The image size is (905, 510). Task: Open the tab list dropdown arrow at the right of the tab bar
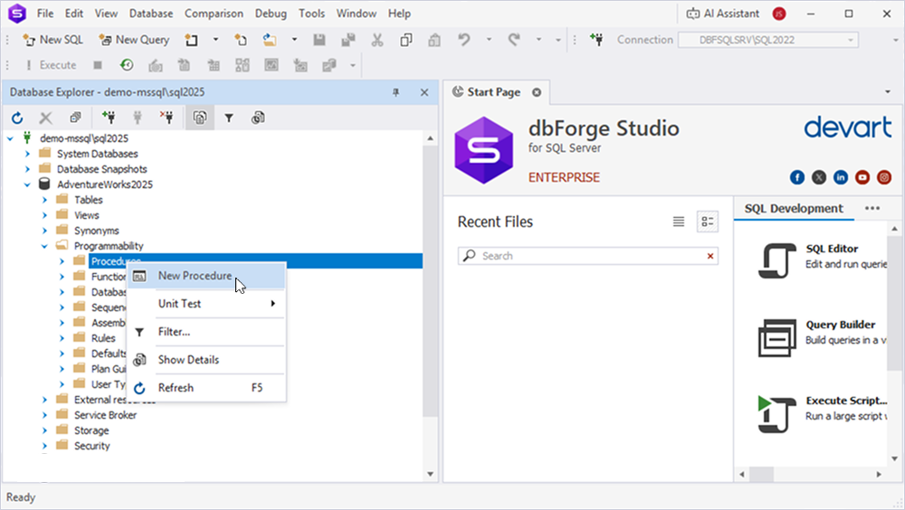(888, 92)
